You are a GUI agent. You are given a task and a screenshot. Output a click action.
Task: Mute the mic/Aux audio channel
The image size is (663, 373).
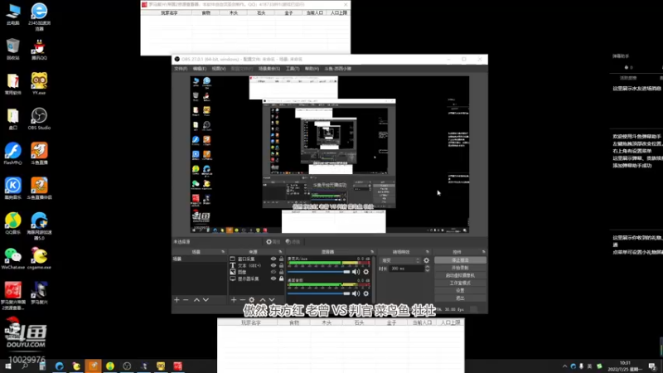(x=356, y=272)
